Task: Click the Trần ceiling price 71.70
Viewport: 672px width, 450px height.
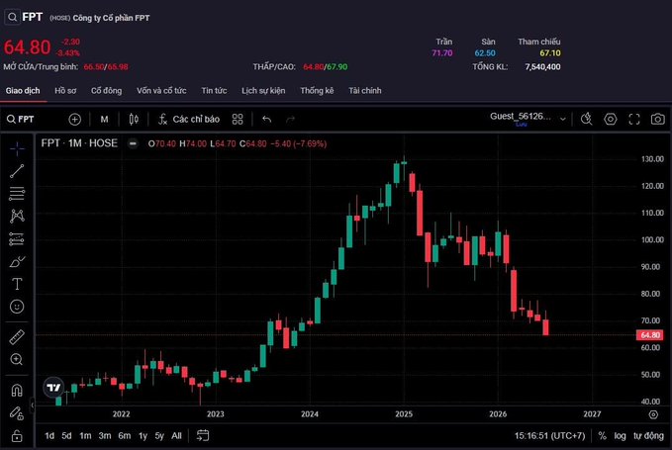Action: coord(441,53)
